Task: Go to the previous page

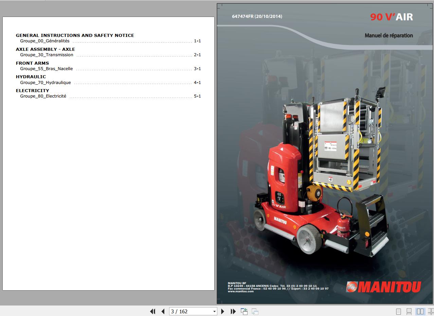Action: pyautogui.click(x=163, y=311)
